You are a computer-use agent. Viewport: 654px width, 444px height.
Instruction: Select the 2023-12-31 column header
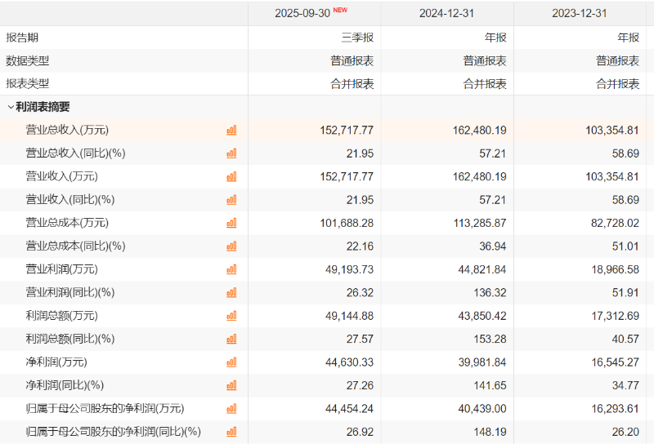[x=580, y=13]
